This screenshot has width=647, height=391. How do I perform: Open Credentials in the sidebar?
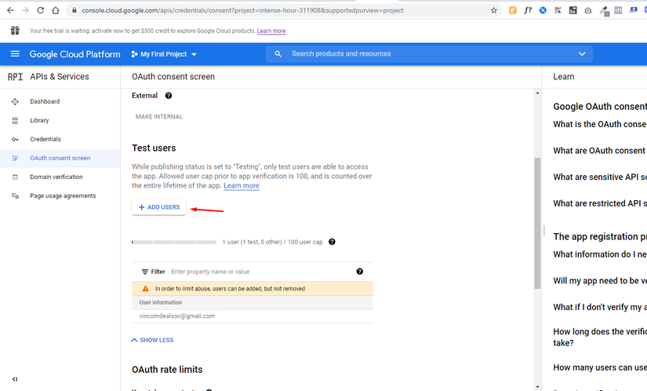[45, 140]
